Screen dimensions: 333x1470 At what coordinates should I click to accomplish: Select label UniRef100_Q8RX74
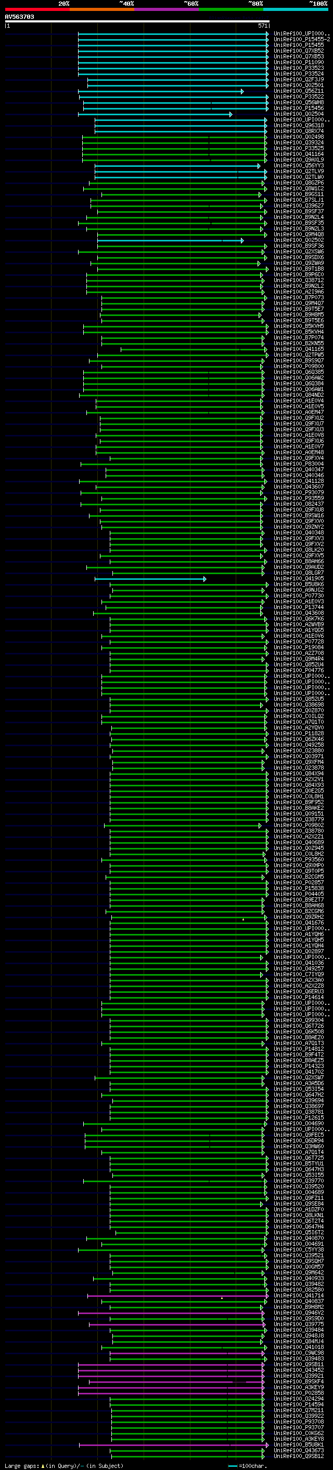click(299, 131)
